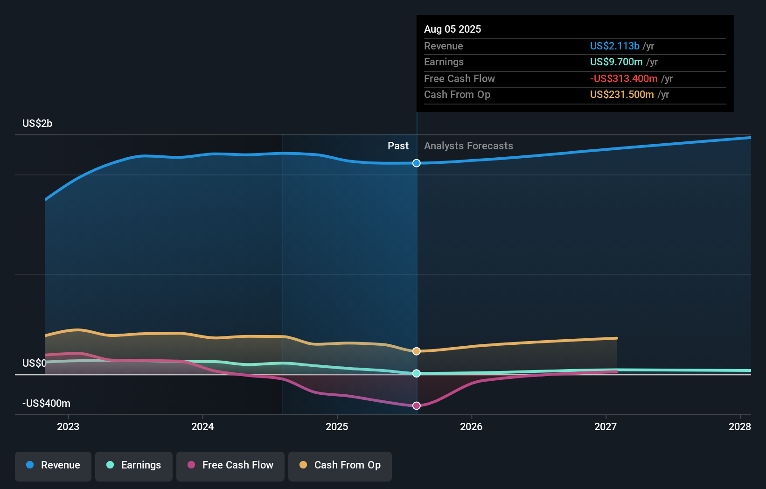Screen dimensions: 766x489
Task: Expand the Past region of the chart
Action: 398,146
